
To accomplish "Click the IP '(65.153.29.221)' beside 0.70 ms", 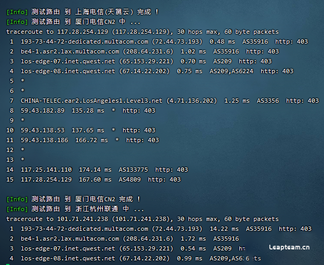I will [x=146, y=61].
